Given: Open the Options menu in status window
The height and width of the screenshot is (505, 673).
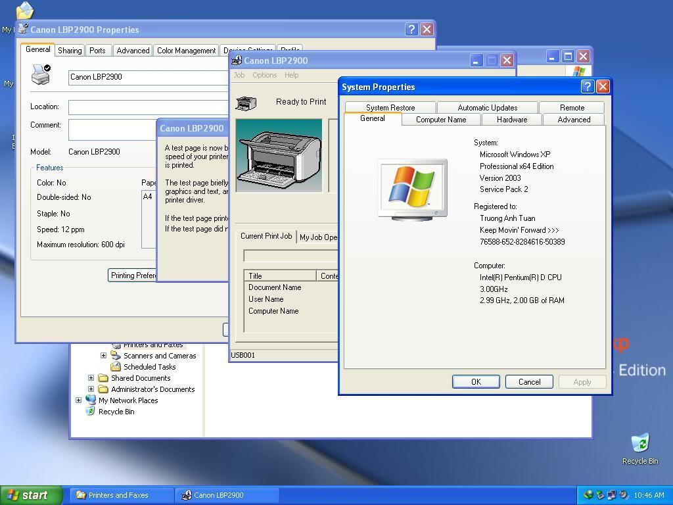Looking at the screenshot, I should pos(264,75).
